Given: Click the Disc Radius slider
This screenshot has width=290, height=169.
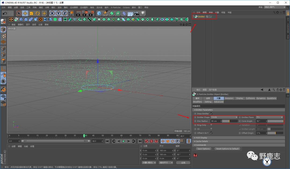Looking at the screenshot, I should tap(230, 121).
